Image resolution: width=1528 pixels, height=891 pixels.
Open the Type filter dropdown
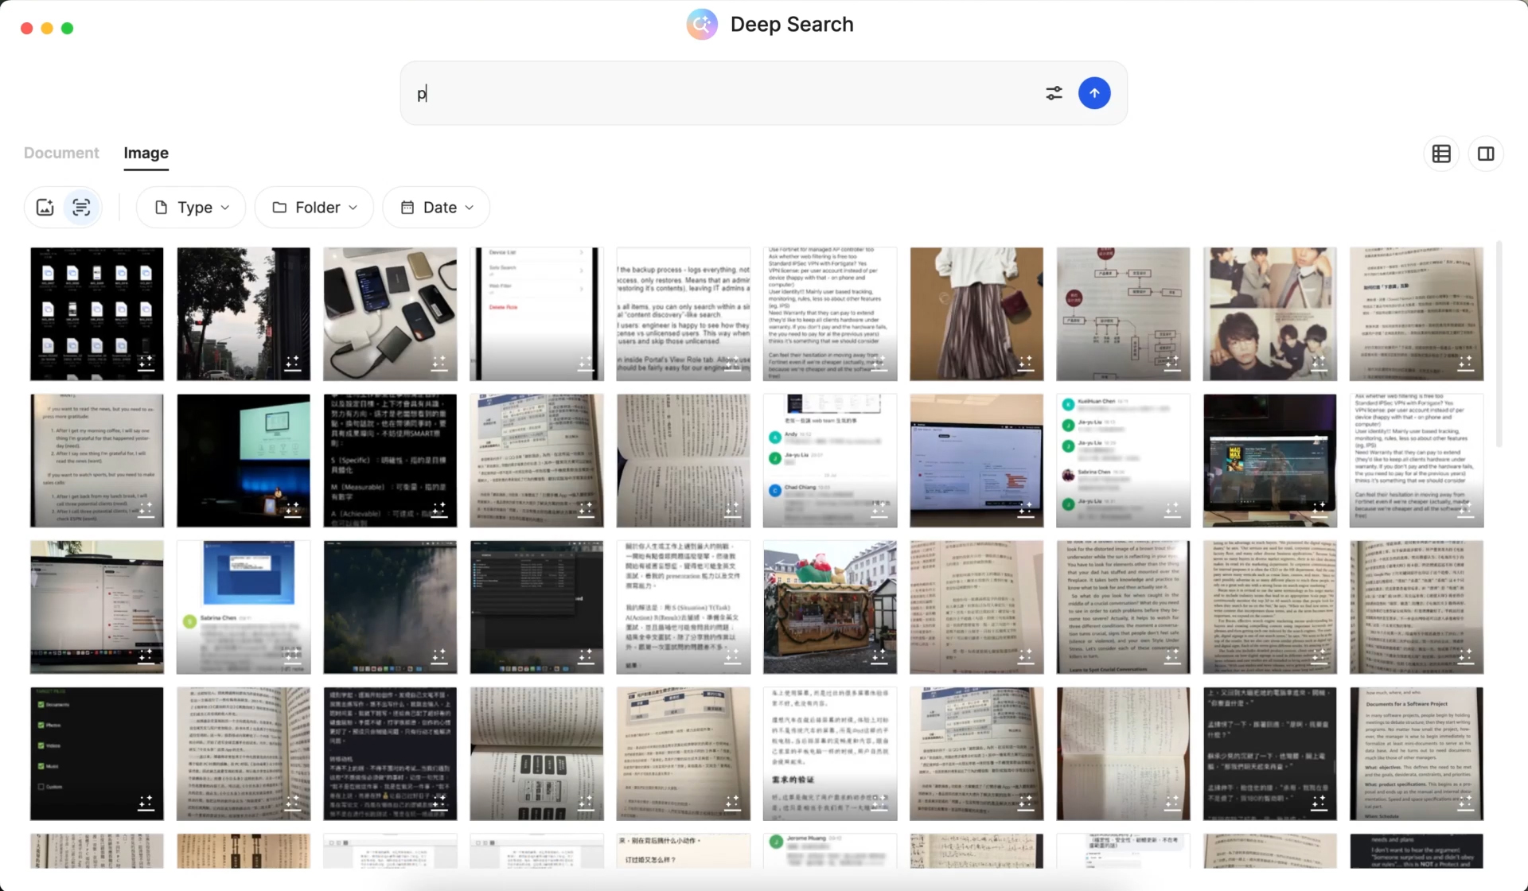(x=191, y=208)
